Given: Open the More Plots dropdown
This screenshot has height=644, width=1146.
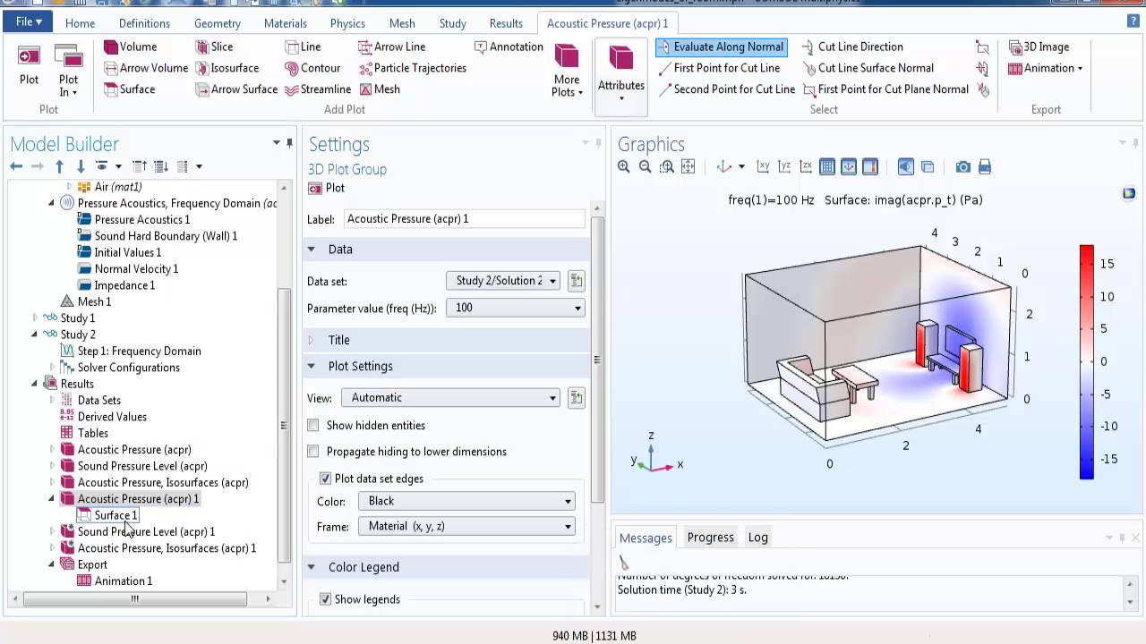Looking at the screenshot, I should point(567,70).
